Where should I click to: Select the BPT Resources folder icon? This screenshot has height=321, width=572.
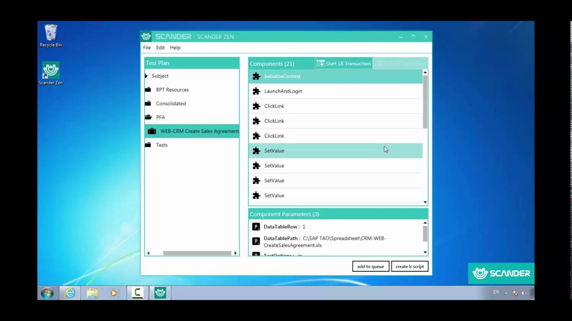pyautogui.click(x=148, y=90)
